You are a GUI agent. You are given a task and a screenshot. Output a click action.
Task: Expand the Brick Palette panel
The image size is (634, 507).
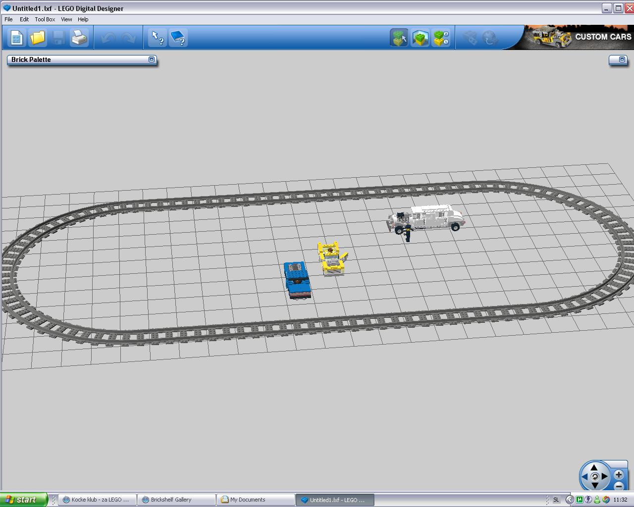coord(152,59)
